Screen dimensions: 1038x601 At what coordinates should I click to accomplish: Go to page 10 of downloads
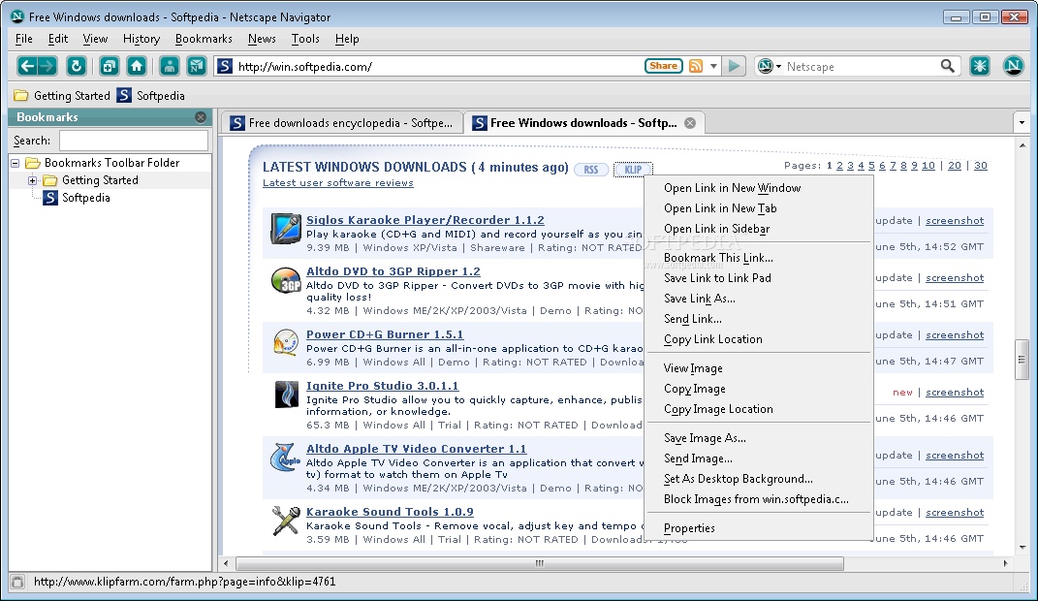[x=928, y=166]
